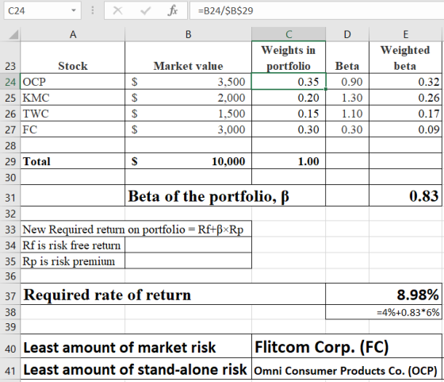Click the 'Stock' header cell
Image resolution: width=444 pixels, height=382 pixels.
click(73, 57)
